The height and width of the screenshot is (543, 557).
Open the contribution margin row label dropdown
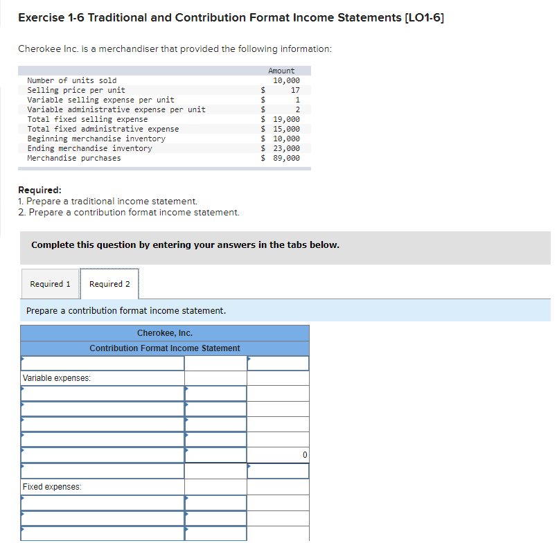point(102,470)
